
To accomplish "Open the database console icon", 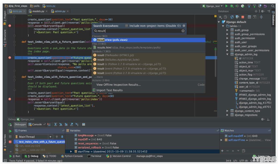I will pyautogui.click(x=255, y=17).
